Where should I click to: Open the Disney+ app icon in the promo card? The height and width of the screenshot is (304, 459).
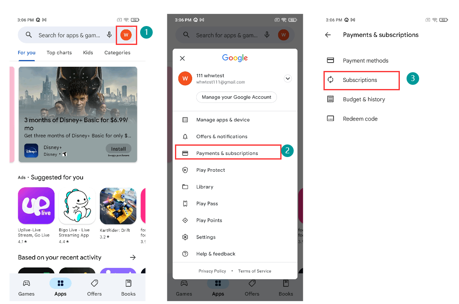click(x=31, y=151)
